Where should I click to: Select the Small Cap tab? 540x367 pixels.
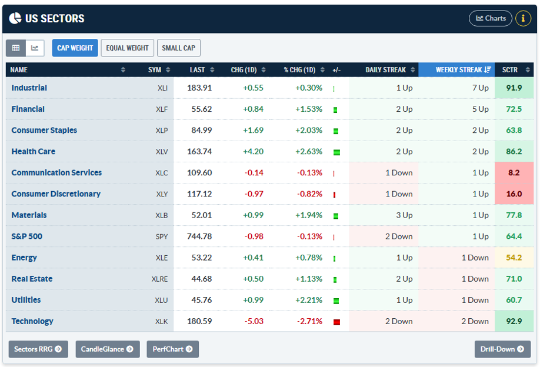coord(178,48)
